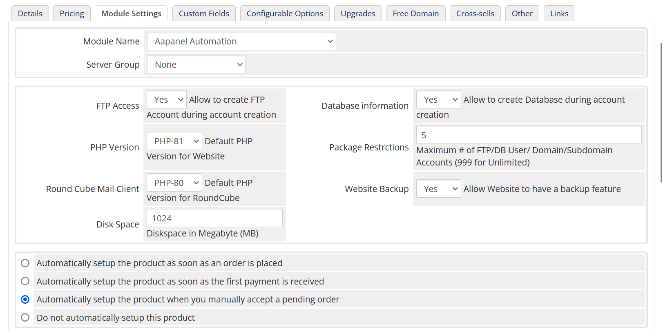This screenshot has width=663, height=331.
Task: Click the page vertical scrollbar
Action: click(x=661, y=113)
